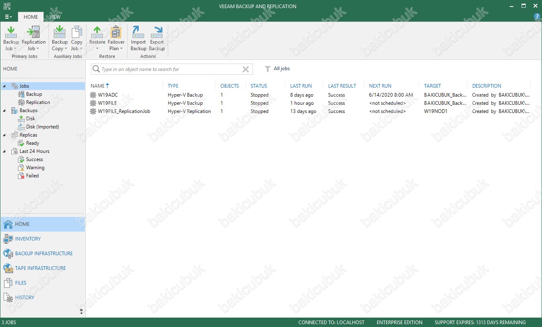
Task: Select the W19FILE_ReplicationJob job name
Action: (x=124, y=111)
